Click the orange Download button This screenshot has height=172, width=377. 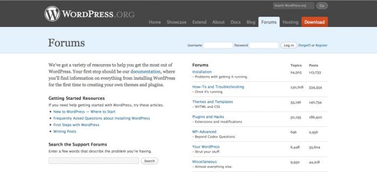pyautogui.click(x=315, y=22)
